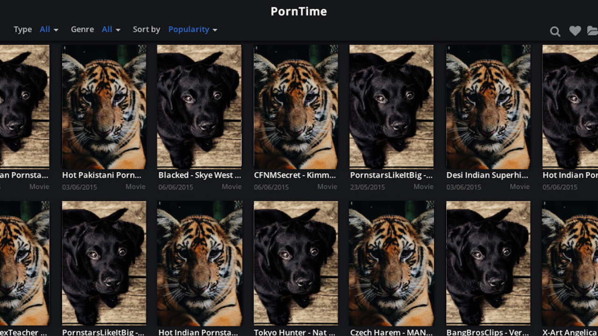Image resolution: width=598 pixels, height=336 pixels.
Task: Open tiger thumbnail above "Hot Pakistani Porn..."
Action: (104, 106)
